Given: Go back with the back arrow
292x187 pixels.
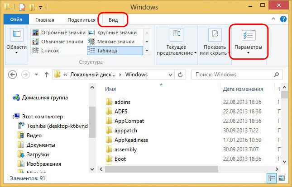Looking at the screenshot, I should [x=13, y=74].
